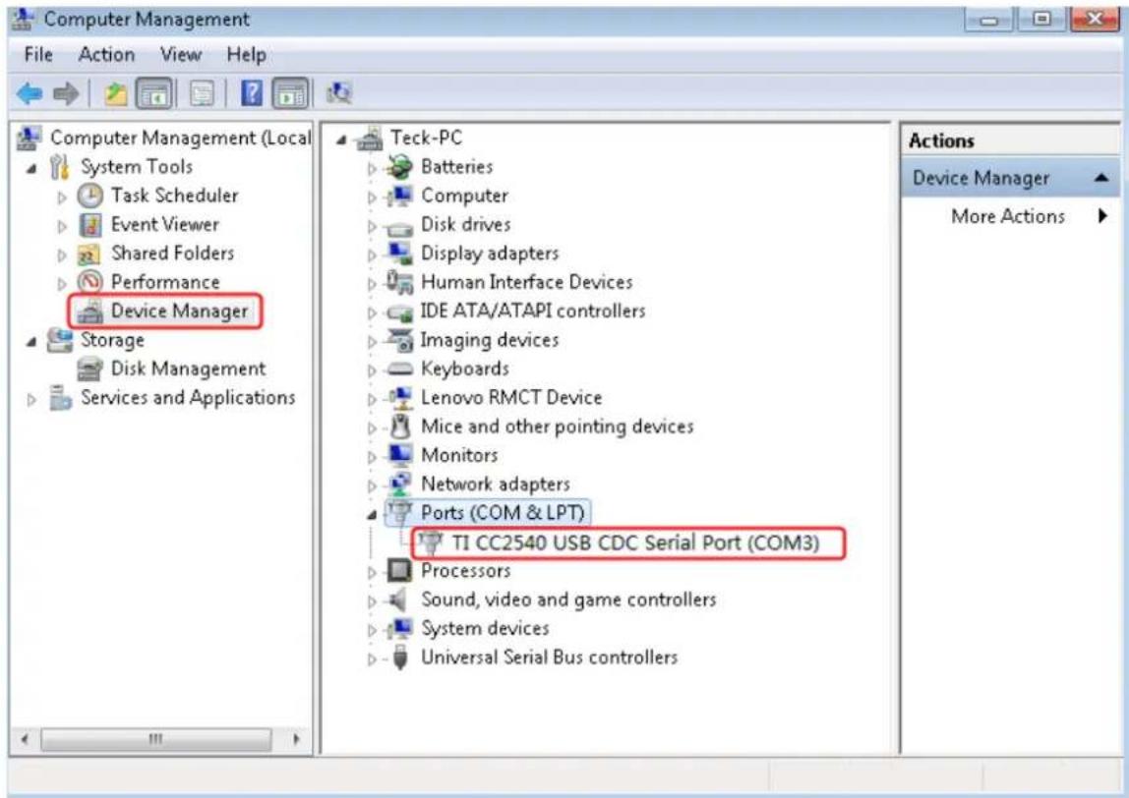
Task: Collapse the Teck-PC root node
Action: pyautogui.click(x=341, y=140)
